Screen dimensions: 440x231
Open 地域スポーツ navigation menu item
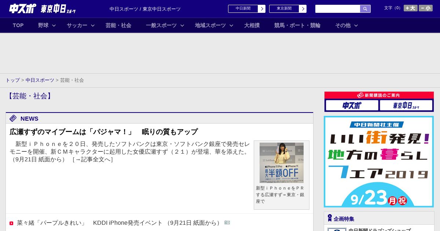(x=210, y=25)
